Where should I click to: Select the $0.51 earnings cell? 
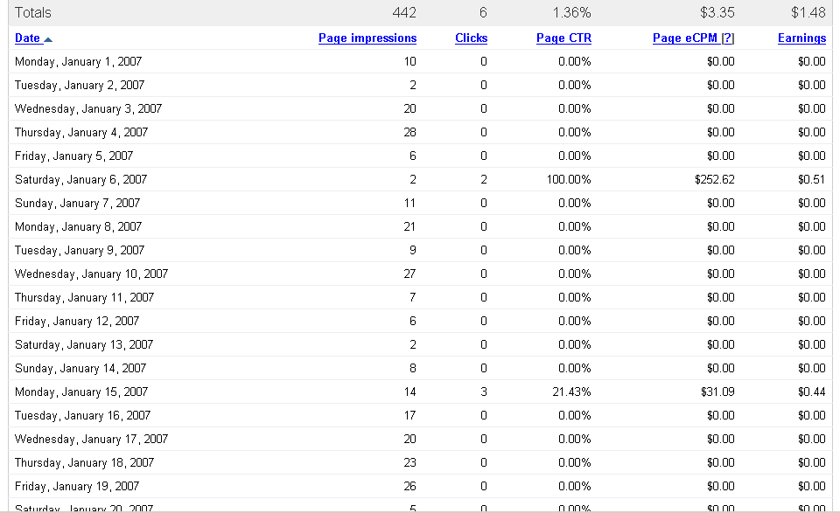(811, 180)
